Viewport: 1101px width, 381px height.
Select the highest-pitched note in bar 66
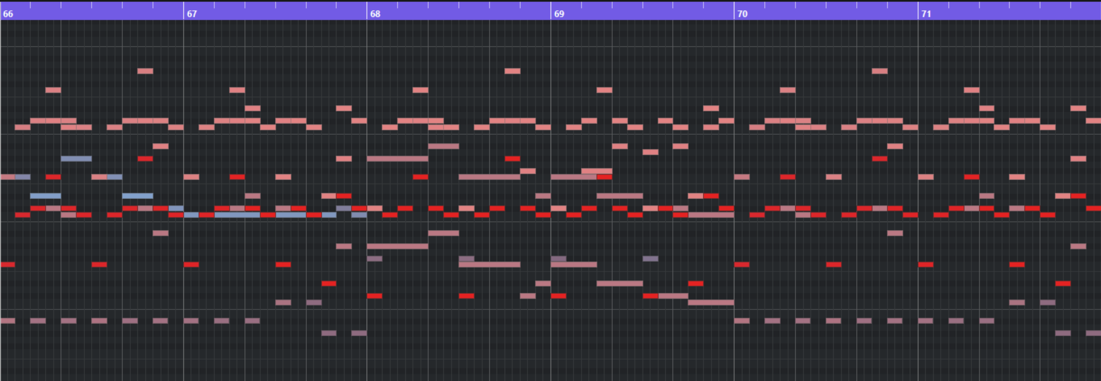pos(145,71)
